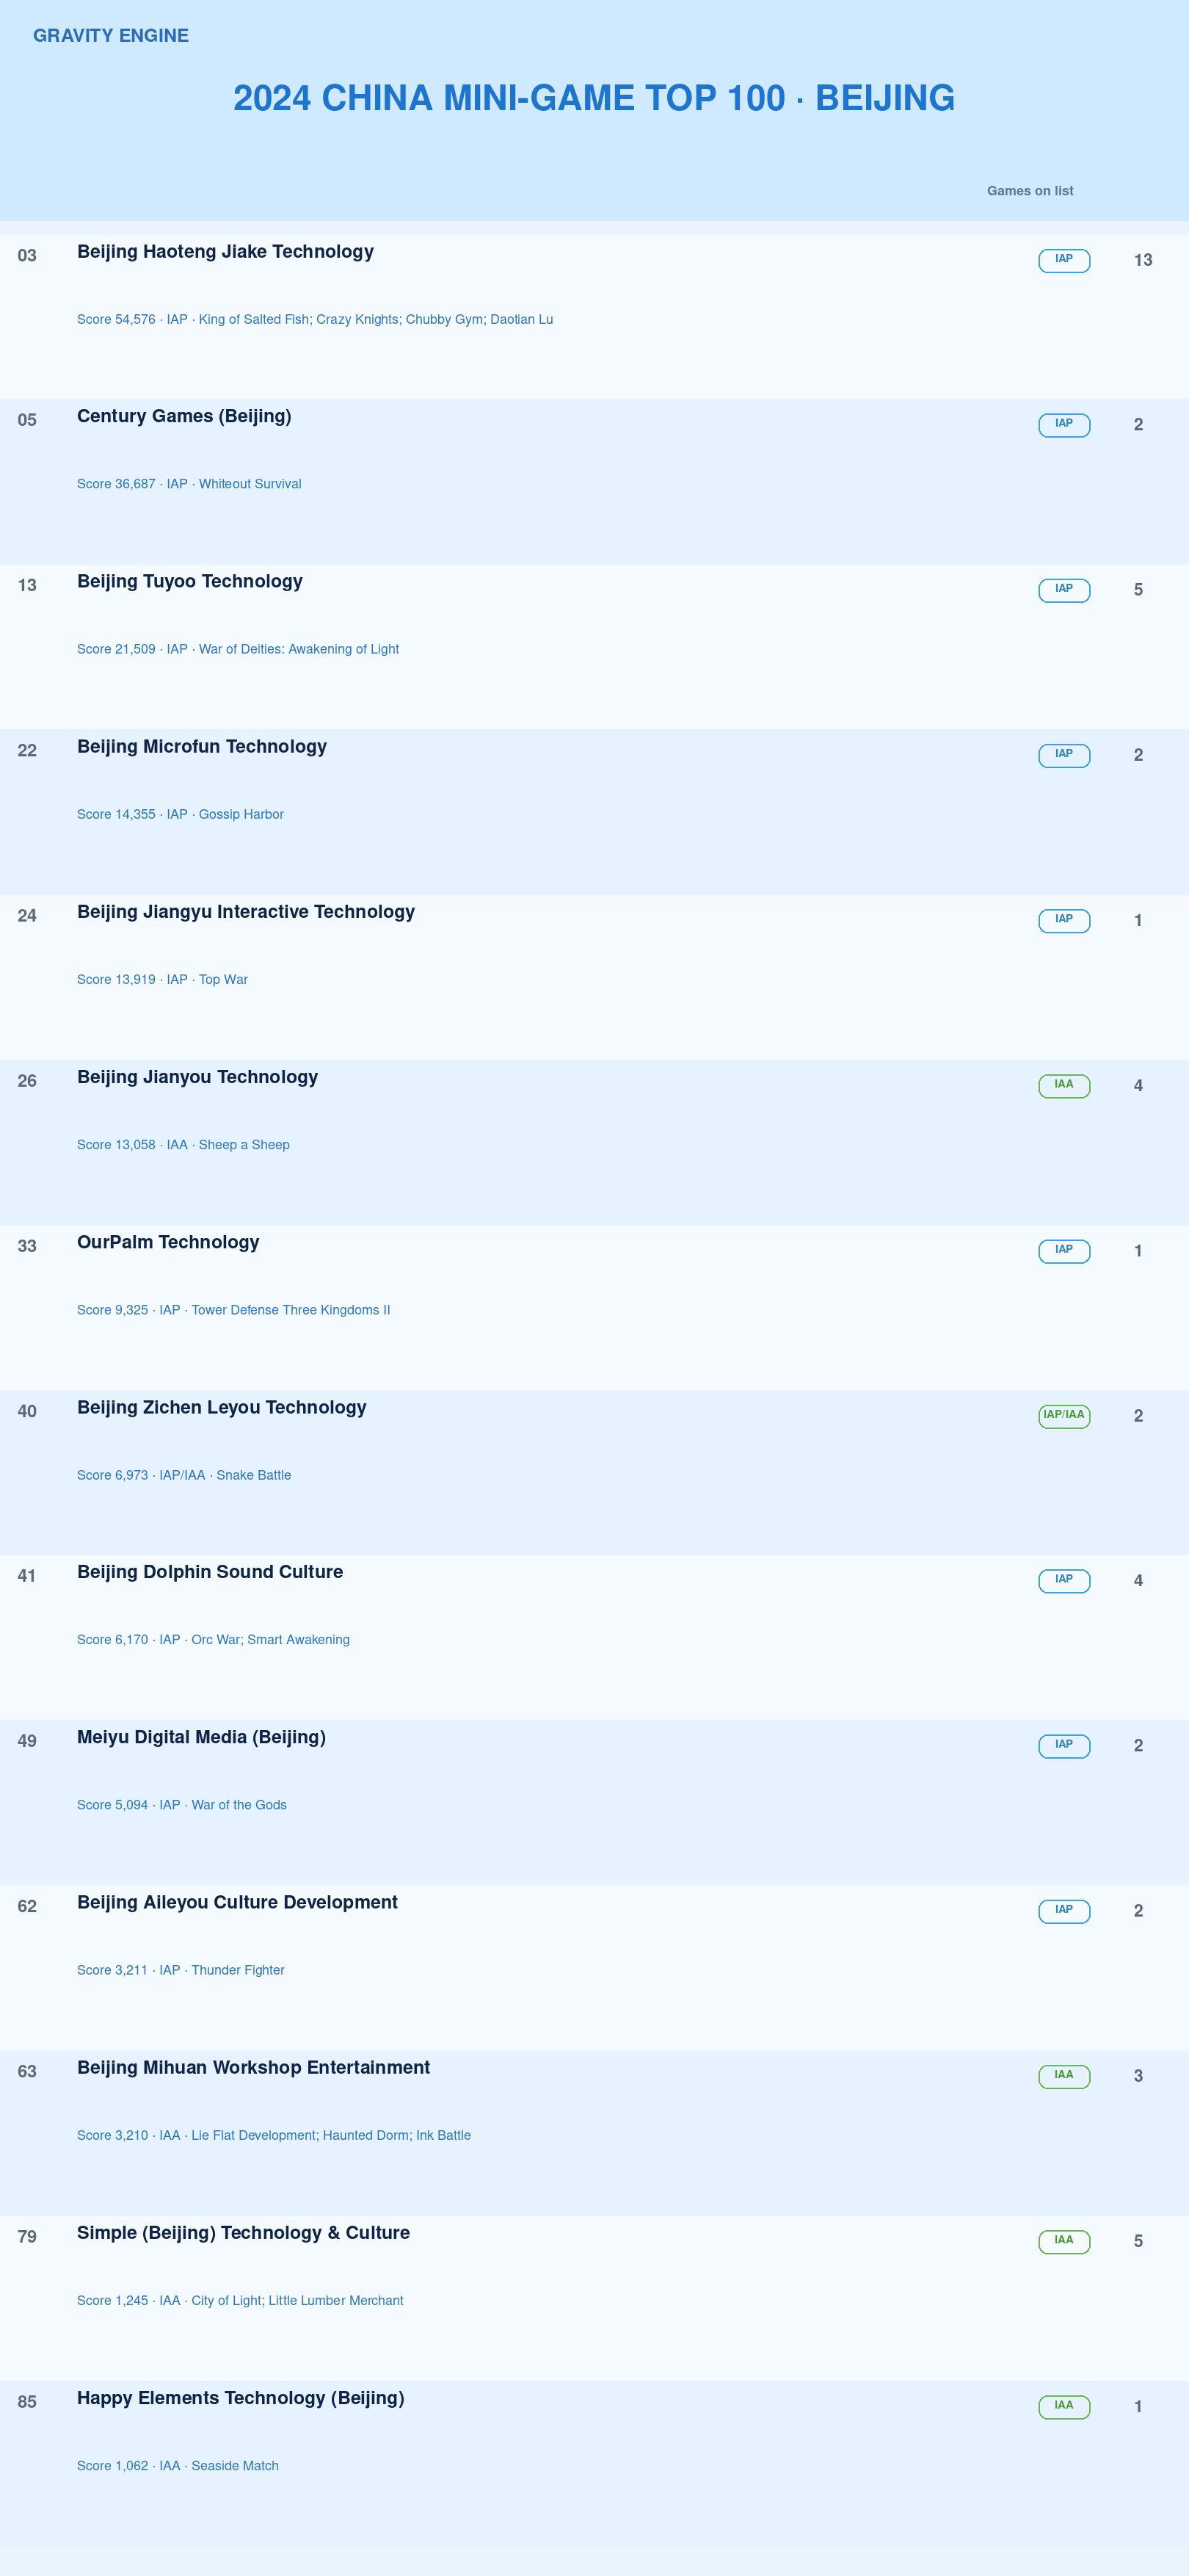1189x2576 pixels.
Task: Open Simple (Beijing) Technology & Culture entry
Action: pyautogui.click(x=243, y=2233)
